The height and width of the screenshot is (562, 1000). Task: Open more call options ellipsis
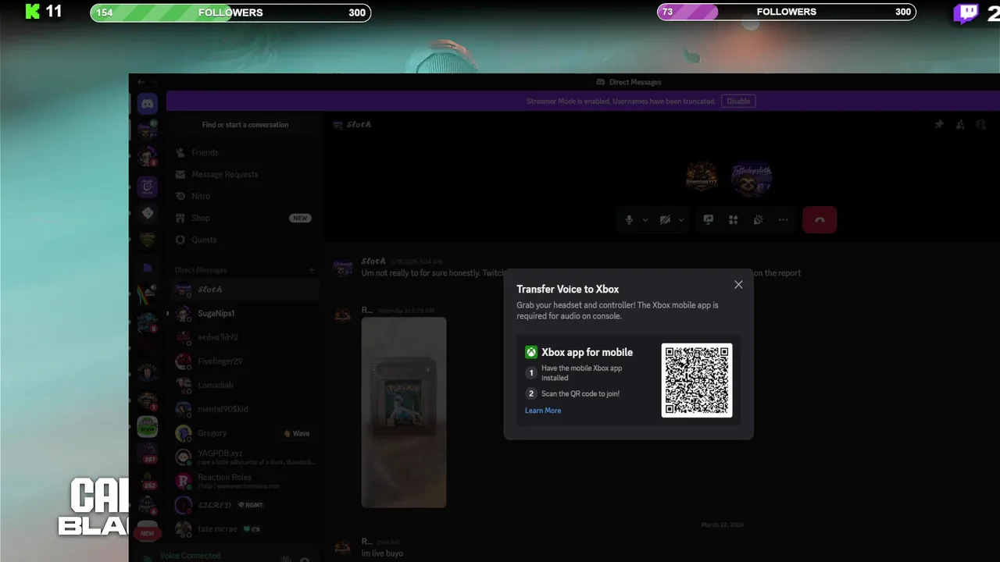click(x=783, y=220)
